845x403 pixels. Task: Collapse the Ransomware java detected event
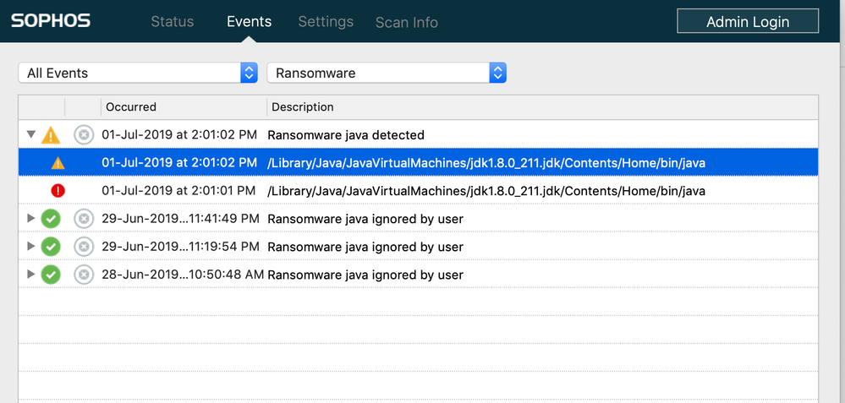31,134
